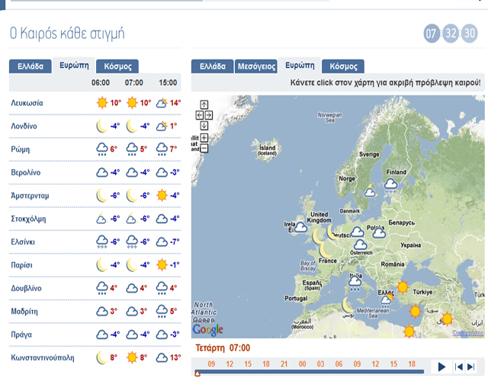Select Μεσόγειος tab above the map
The image size is (488, 381).
click(x=255, y=66)
